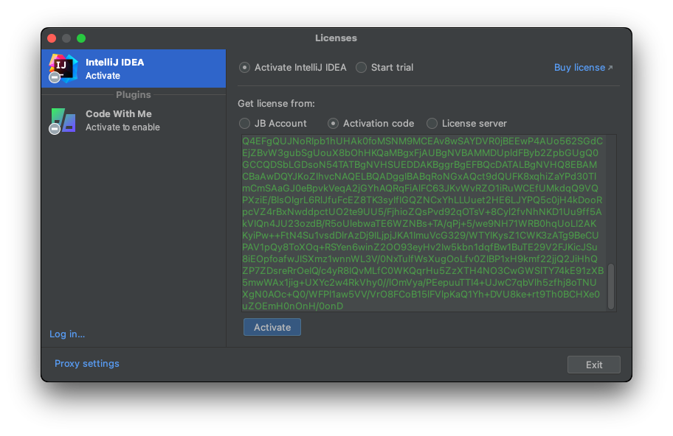This screenshot has height=436, width=673.
Task: Click the green zoom window button
Action: pyautogui.click(x=81, y=38)
